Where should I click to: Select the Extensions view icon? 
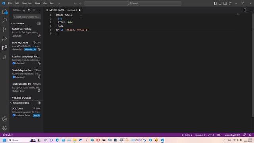4,48
